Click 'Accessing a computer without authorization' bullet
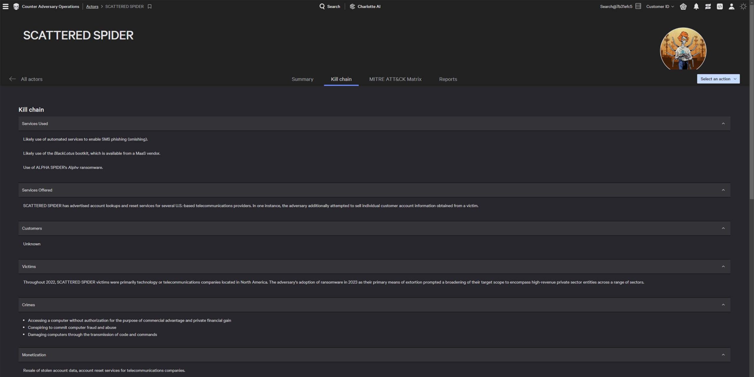The height and width of the screenshot is (377, 754). pos(129,320)
